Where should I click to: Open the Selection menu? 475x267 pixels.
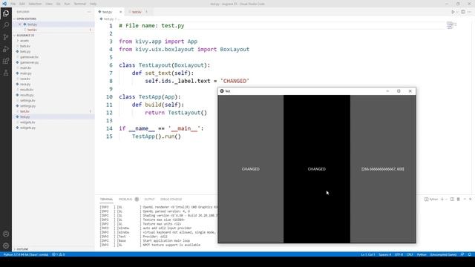(x=35, y=4)
